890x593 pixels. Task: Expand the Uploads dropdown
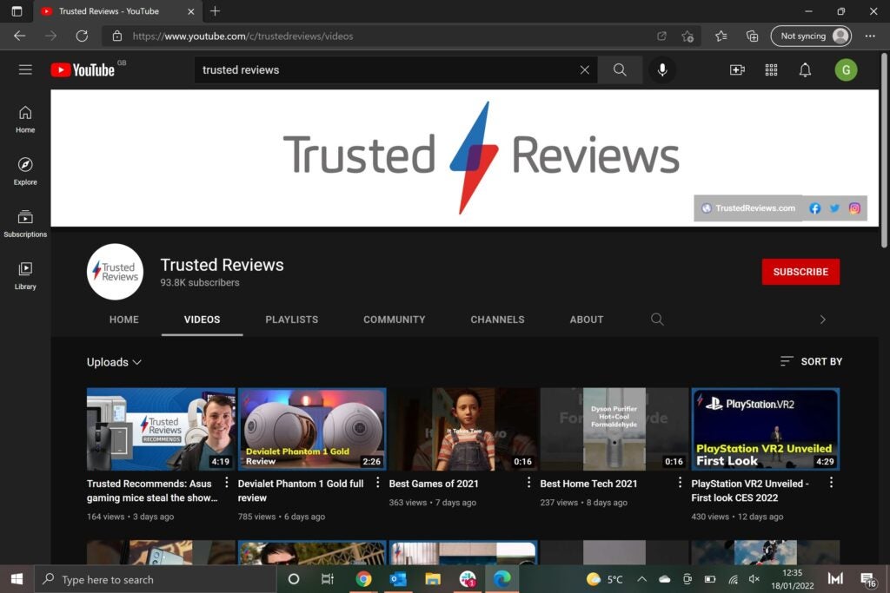(114, 362)
